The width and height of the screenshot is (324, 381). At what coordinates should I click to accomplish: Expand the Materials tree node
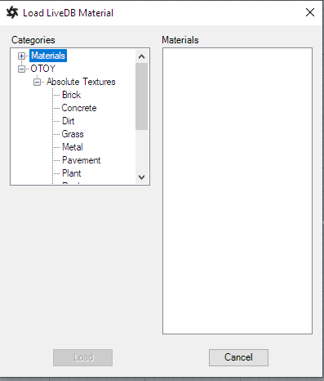click(21, 56)
